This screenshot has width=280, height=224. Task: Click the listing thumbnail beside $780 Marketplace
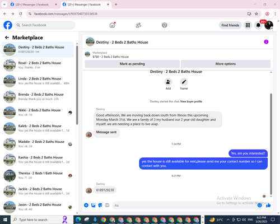[x=87, y=54]
